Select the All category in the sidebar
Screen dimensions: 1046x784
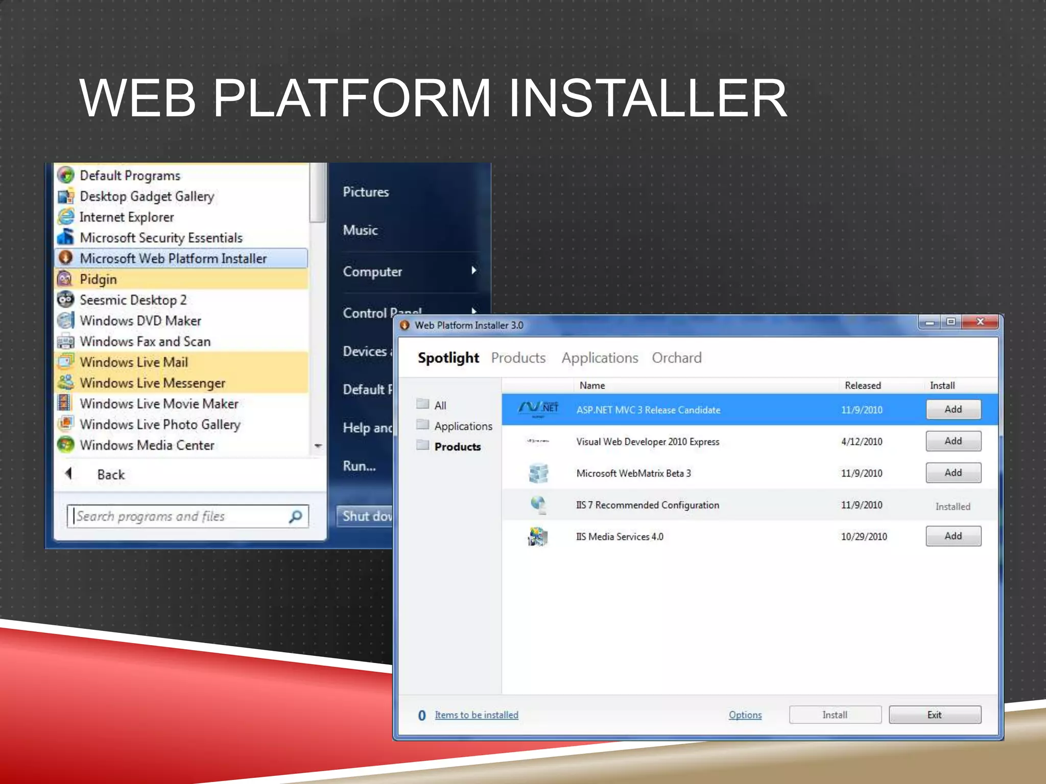440,405
